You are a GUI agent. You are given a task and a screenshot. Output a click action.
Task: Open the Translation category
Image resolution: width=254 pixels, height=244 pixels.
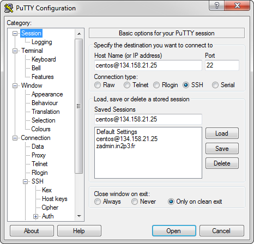[46, 112]
